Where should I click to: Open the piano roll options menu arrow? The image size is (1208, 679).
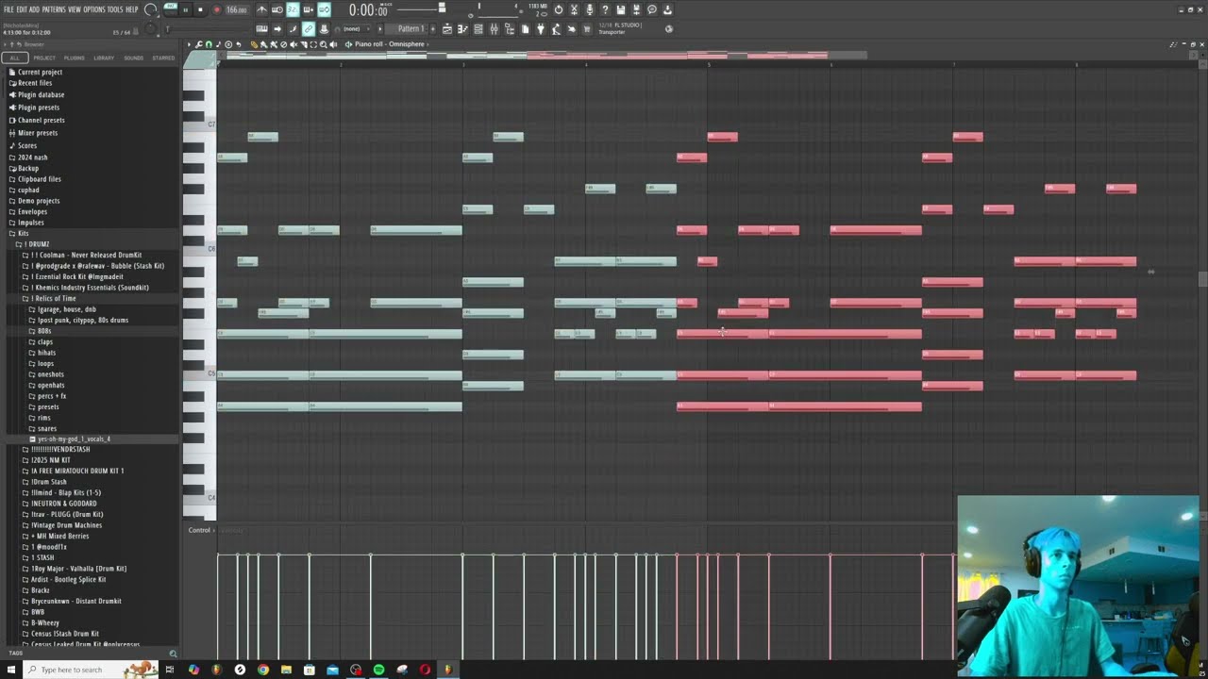coord(189,44)
